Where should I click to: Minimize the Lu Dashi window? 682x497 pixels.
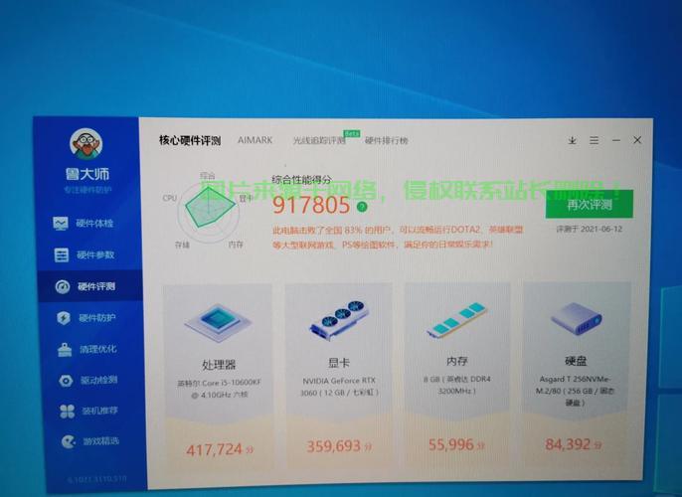tap(616, 140)
